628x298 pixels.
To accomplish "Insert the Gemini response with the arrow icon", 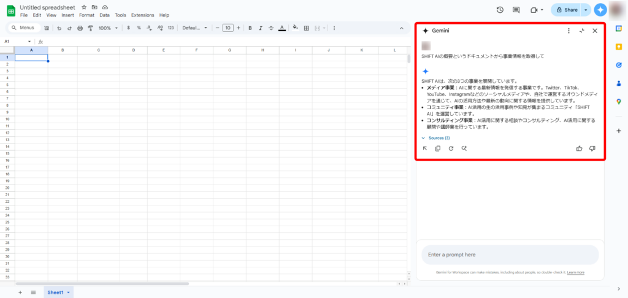I will point(425,148).
